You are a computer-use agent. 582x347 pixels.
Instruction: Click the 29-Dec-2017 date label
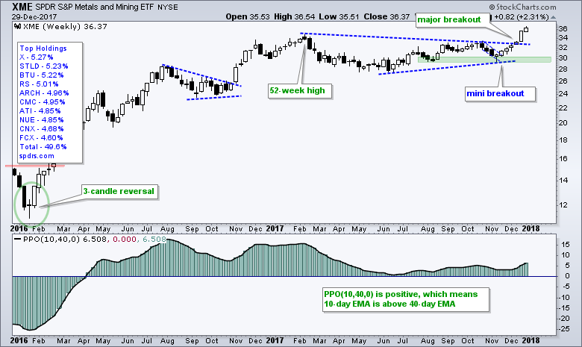[x=34, y=16]
